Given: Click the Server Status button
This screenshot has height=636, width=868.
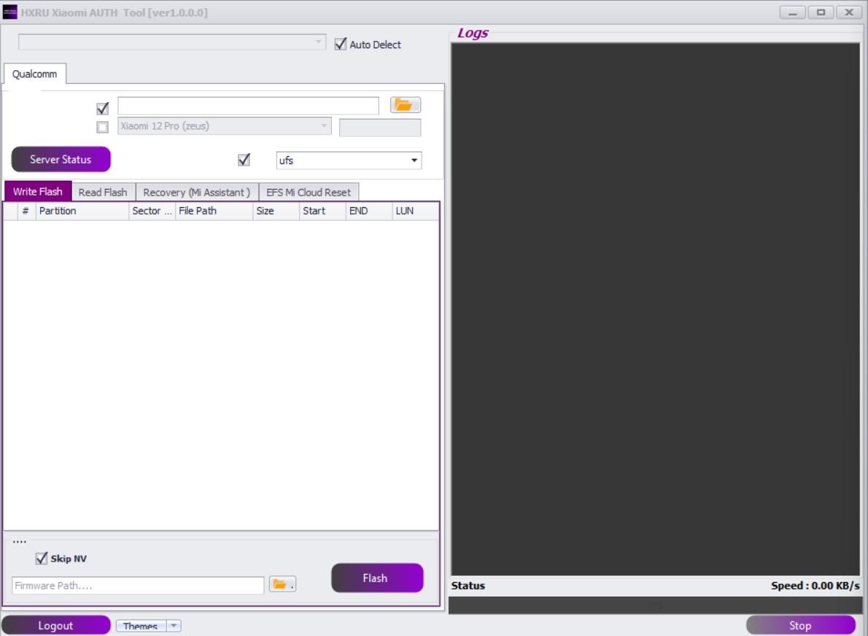Looking at the screenshot, I should (x=61, y=160).
